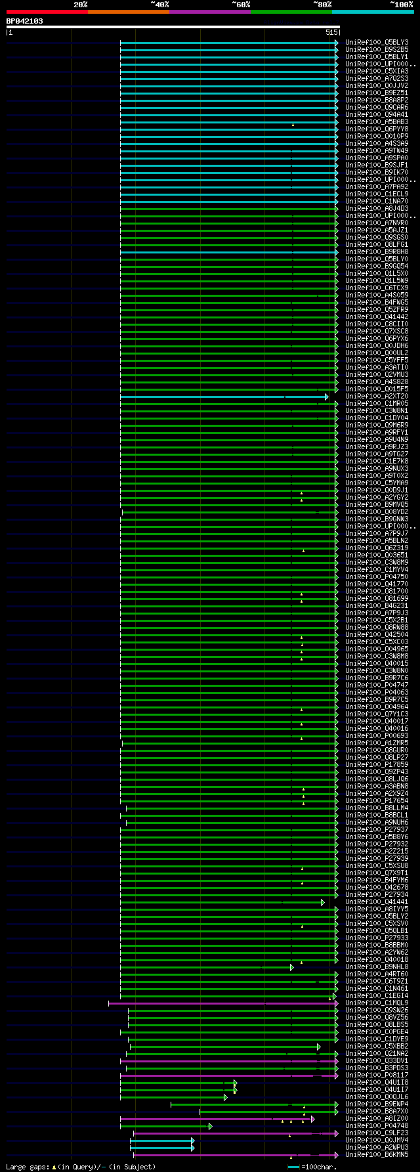Select hit label UniRef100_A8J4D3
The width and height of the screenshot is (420, 1172).
pyautogui.click(x=377, y=209)
